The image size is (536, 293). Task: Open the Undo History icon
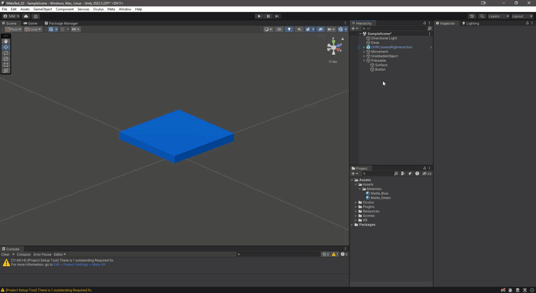472,16
